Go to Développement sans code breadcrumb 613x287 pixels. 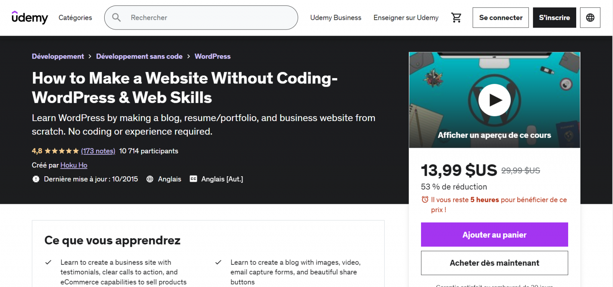coord(139,56)
